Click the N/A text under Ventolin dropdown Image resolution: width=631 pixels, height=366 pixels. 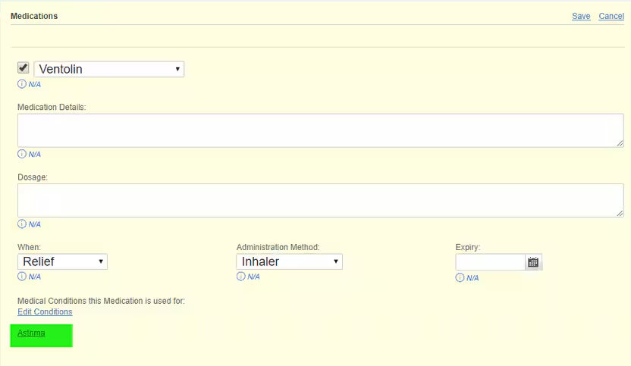pos(35,84)
